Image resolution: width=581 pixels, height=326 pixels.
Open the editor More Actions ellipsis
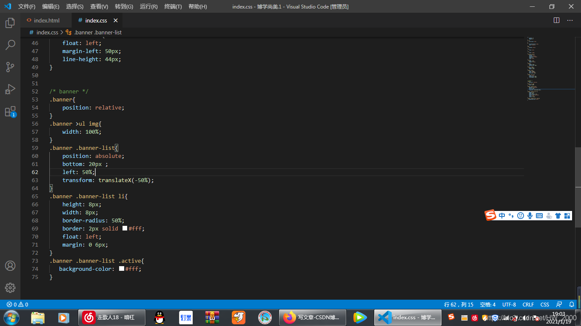click(x=570, y=20)
